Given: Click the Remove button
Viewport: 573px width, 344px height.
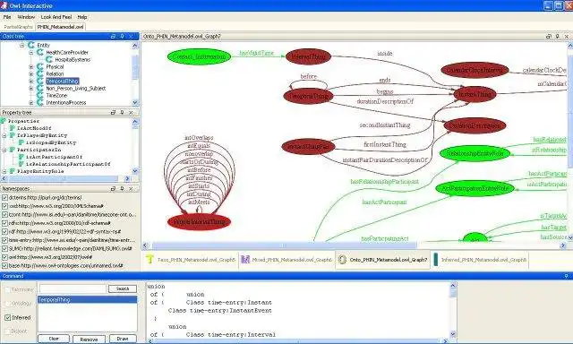Looking at the screenshot, I should [89, 340].
